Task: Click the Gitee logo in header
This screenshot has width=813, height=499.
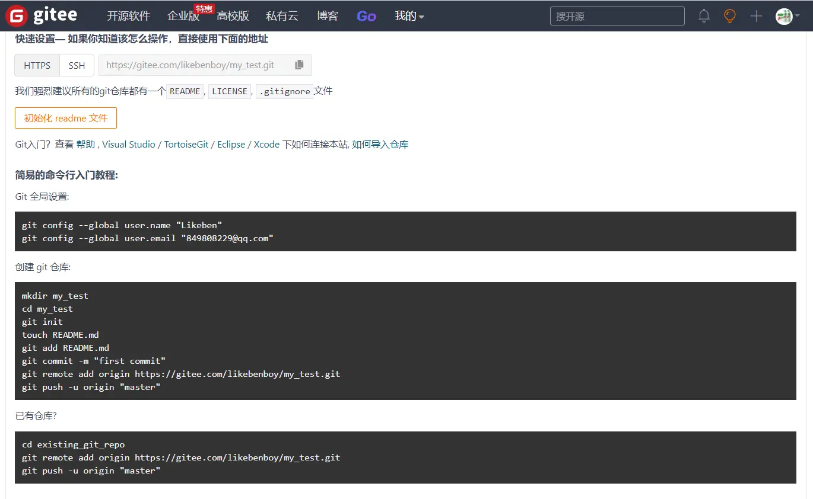Action: pyautogui.click(x=41, y=16)
